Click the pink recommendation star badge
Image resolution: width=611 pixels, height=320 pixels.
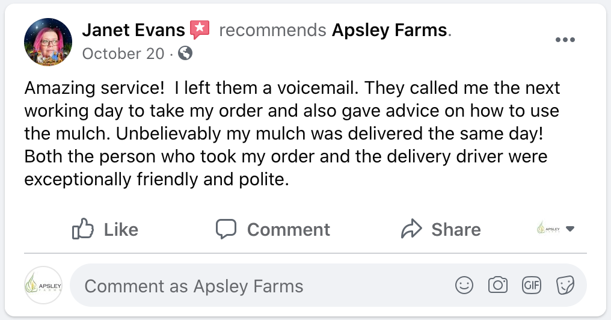[x=200, y=29]
